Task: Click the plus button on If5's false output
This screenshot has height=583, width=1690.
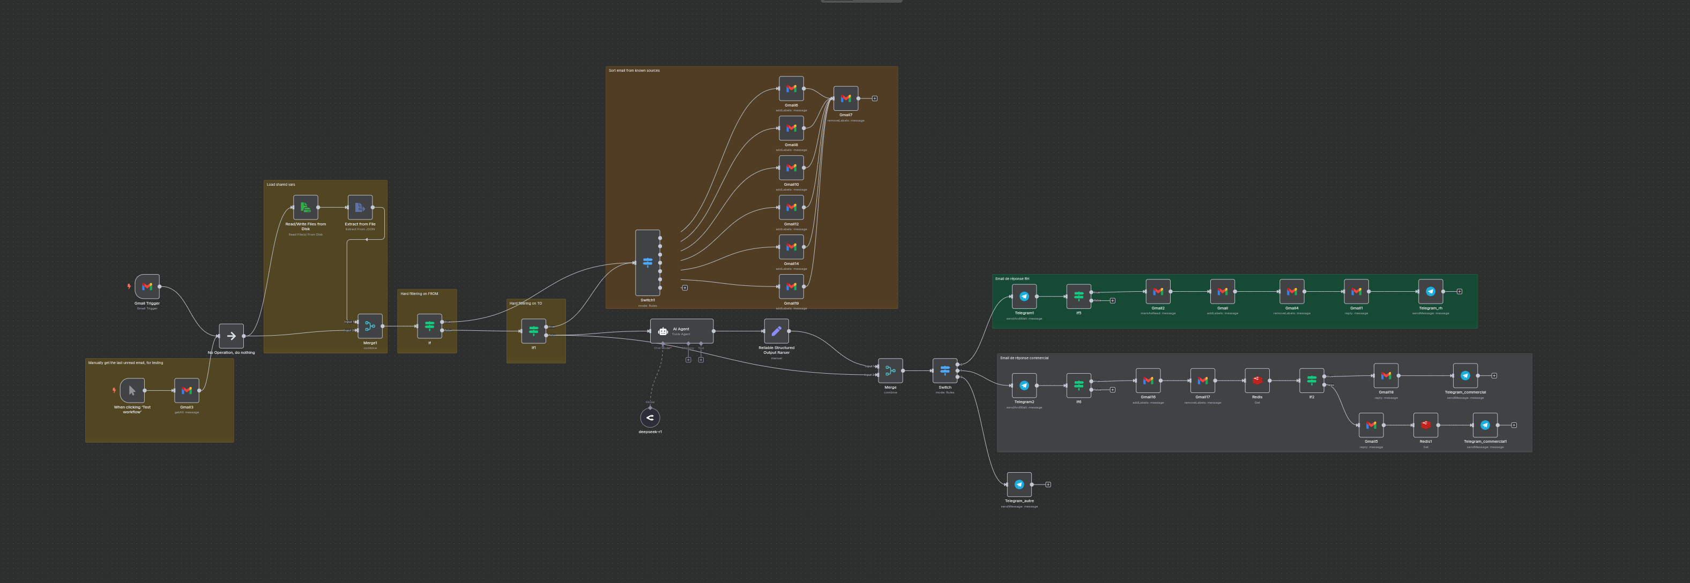Action: click(x=1113, y=300)
